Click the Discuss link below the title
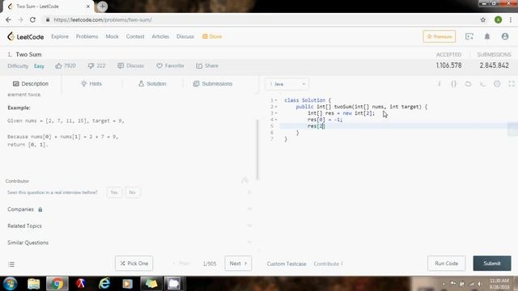Image resolution: width=518 pixels, height=291 pixels. tap(131, 66)
